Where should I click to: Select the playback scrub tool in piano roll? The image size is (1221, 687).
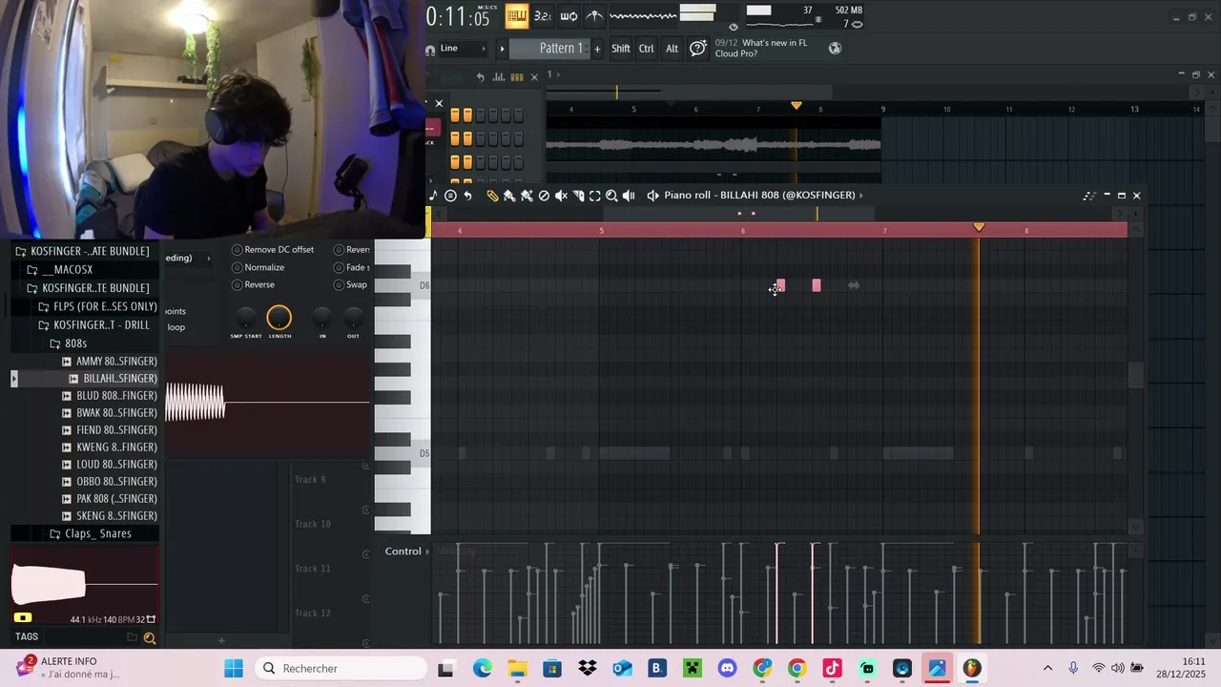click(629, 196)
